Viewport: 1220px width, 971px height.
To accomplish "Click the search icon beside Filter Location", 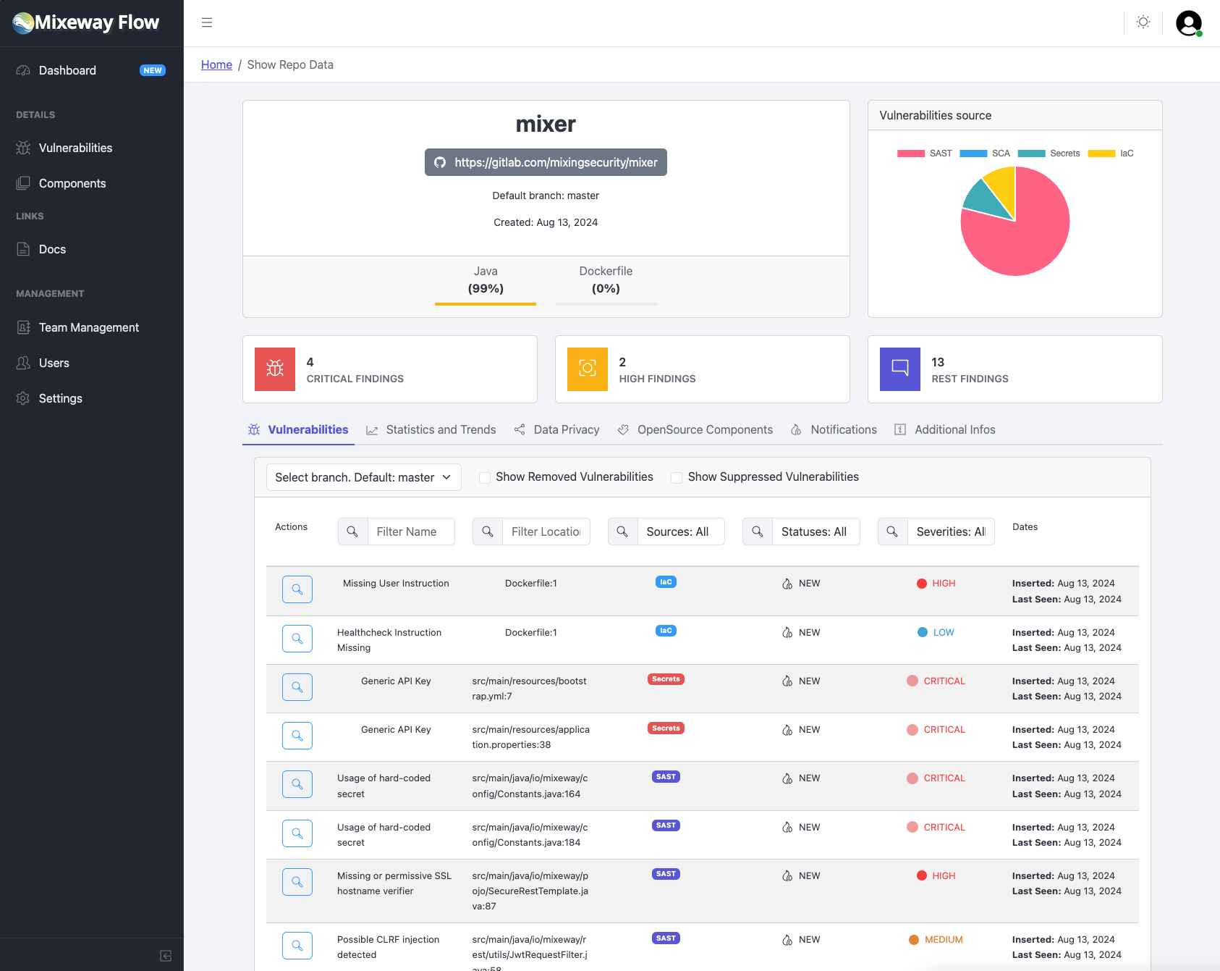I will coord(488,531).
